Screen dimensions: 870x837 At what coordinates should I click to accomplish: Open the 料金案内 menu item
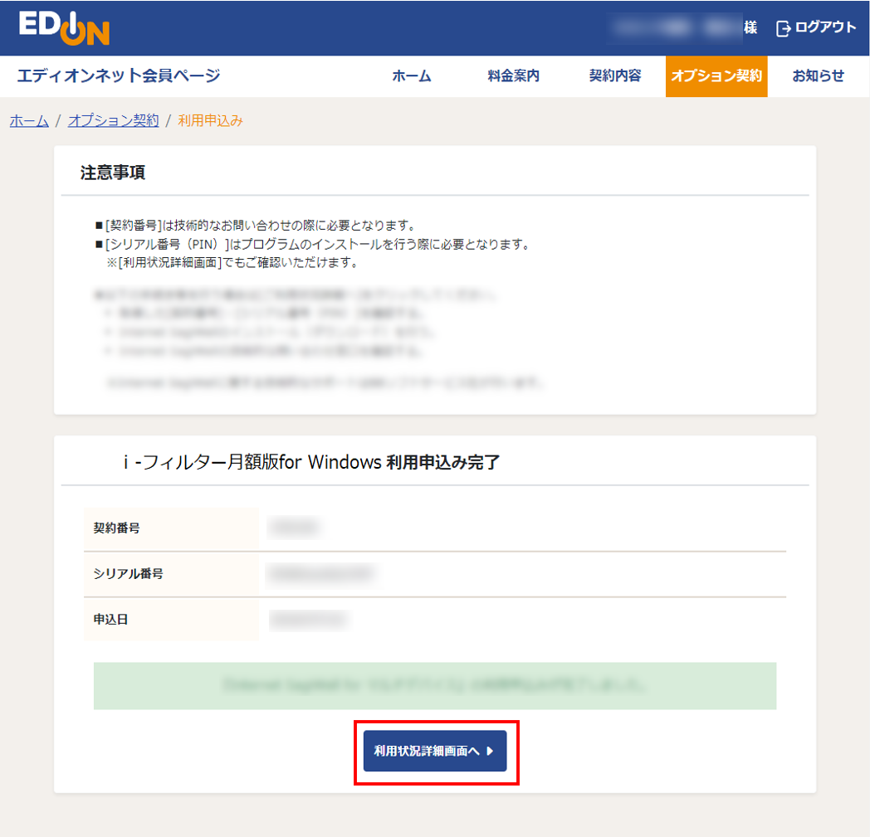click(x=513, y=75)
